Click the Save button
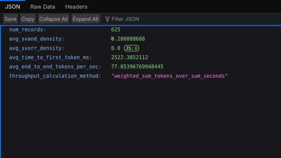Viewport: 281px width, 158px height. [10, 19]
